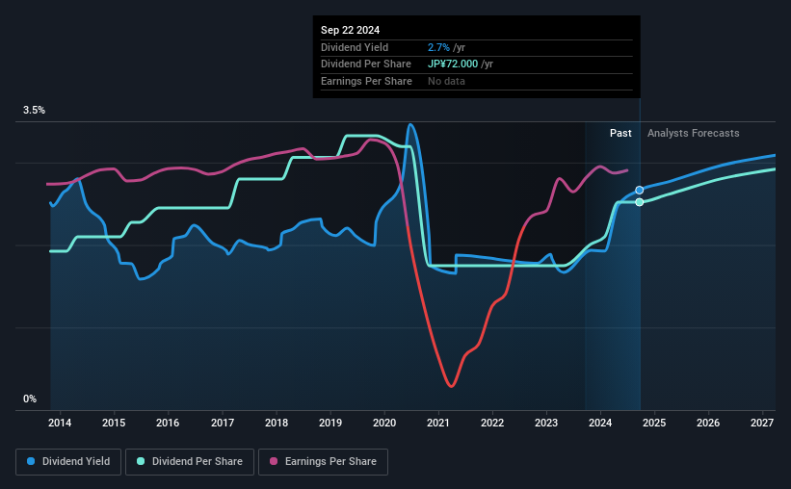Click the 2025 x-axis label
This screenshot has height=489, width=791.
tap(654, 423)
